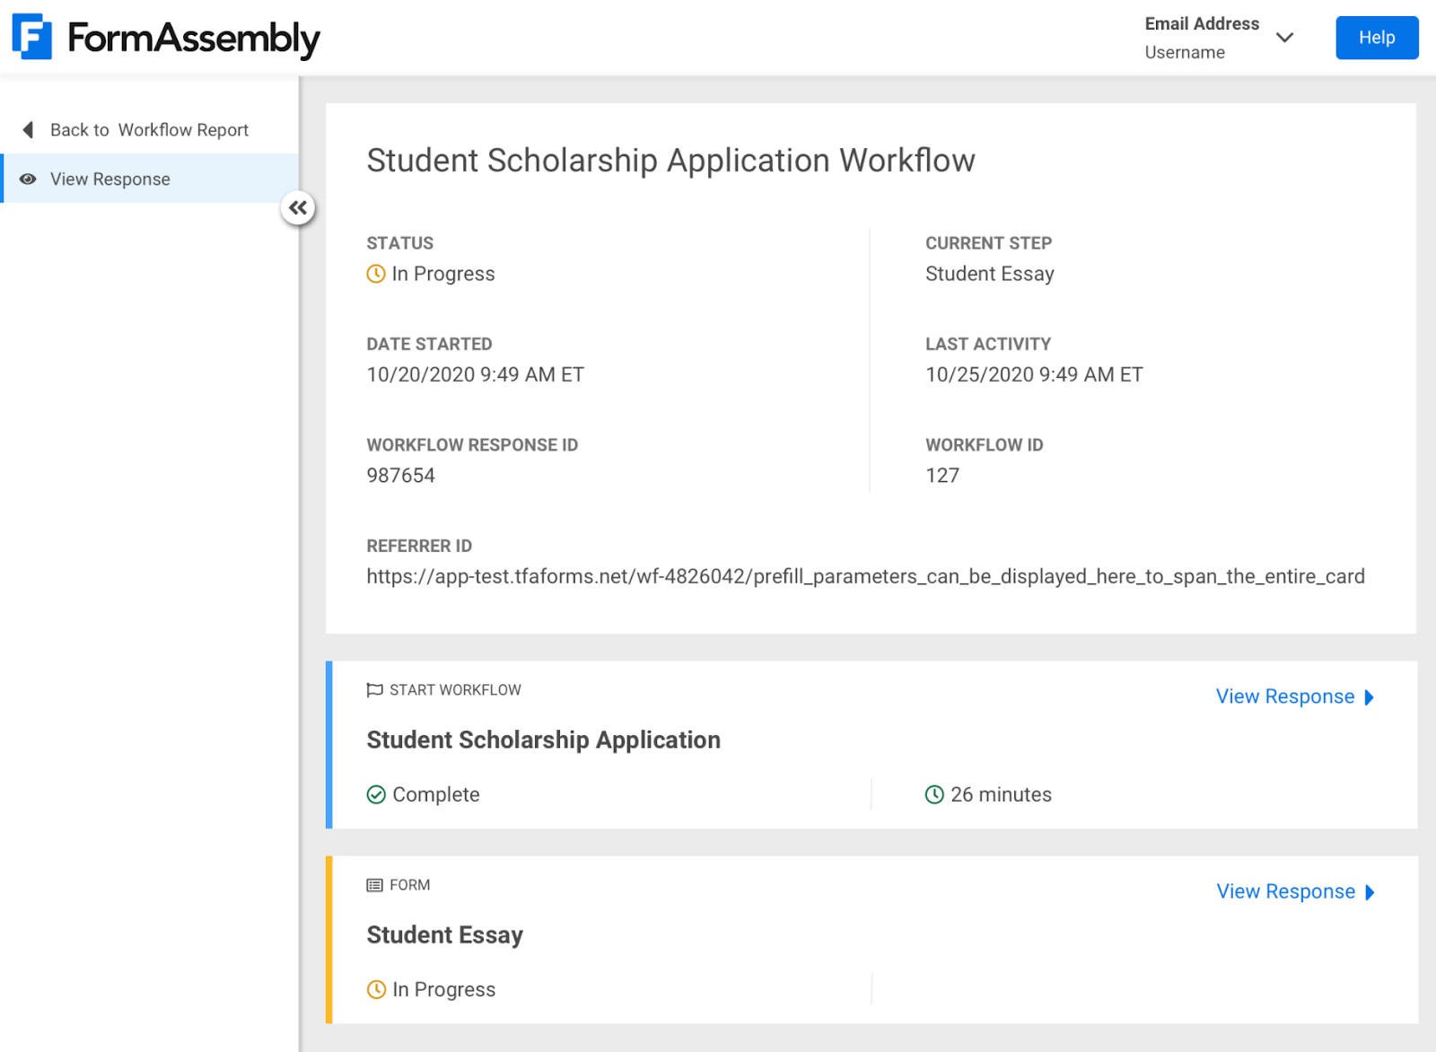1436x1052 pixels.
Task: Click the Start Workflow flag icon
Action: [374, 690]
